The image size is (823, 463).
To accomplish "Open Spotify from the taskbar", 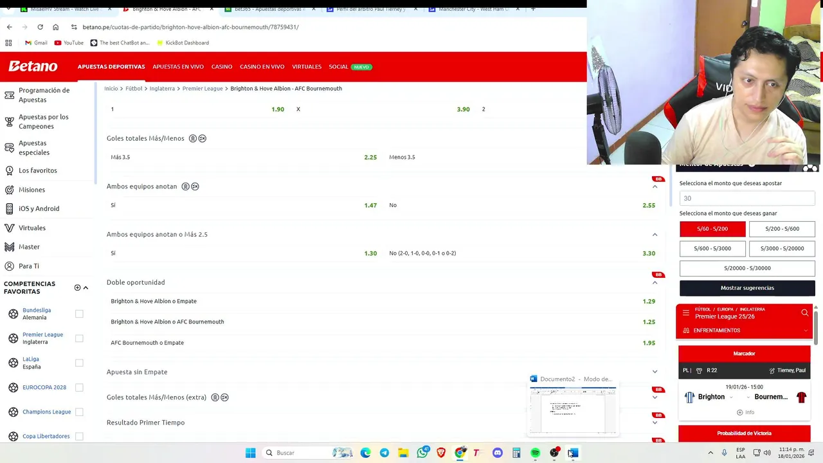I will [x=535, y=453].
